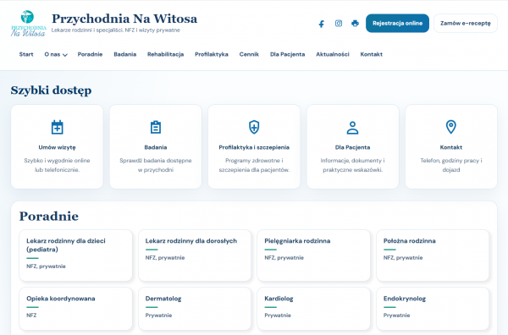The height and width of the screenshot is (335, 508).
Task: Open Położna rodzinna clinic card
Action: tap(433, 255)
